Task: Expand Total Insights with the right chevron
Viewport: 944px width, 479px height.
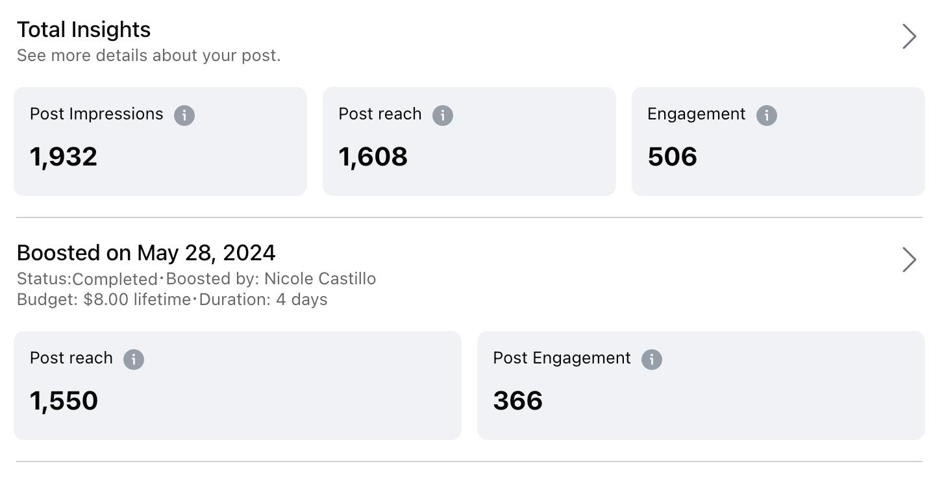Action: (909, 36)
